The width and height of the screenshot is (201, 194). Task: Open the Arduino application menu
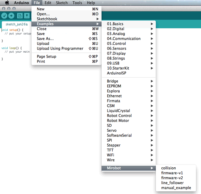point(22,3)
